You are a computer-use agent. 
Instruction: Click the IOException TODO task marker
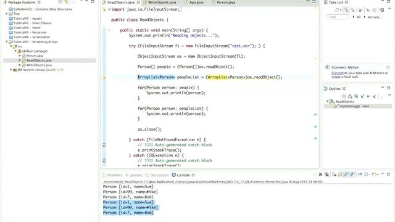tap(104, 160)
